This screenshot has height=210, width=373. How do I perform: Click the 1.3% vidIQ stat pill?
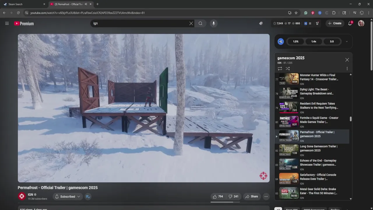(296, 41)
